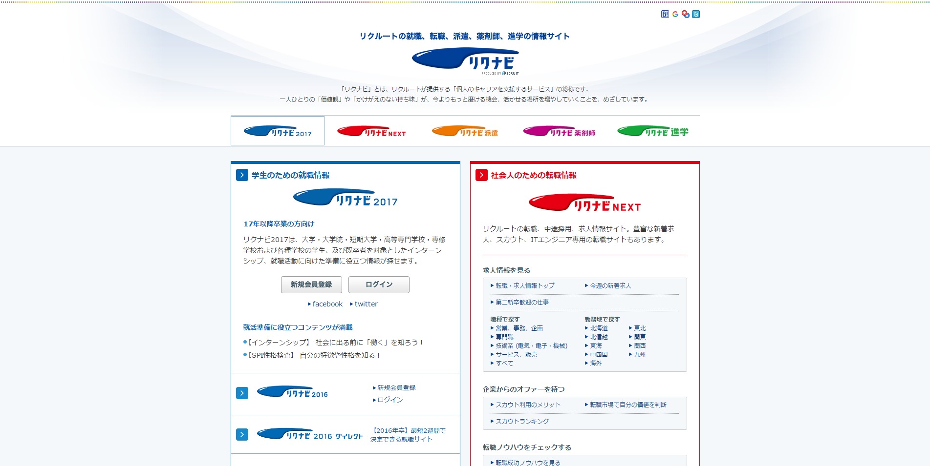
Task: Click the red and blue star bookmark icon
Action: click(x=686, y=14)
